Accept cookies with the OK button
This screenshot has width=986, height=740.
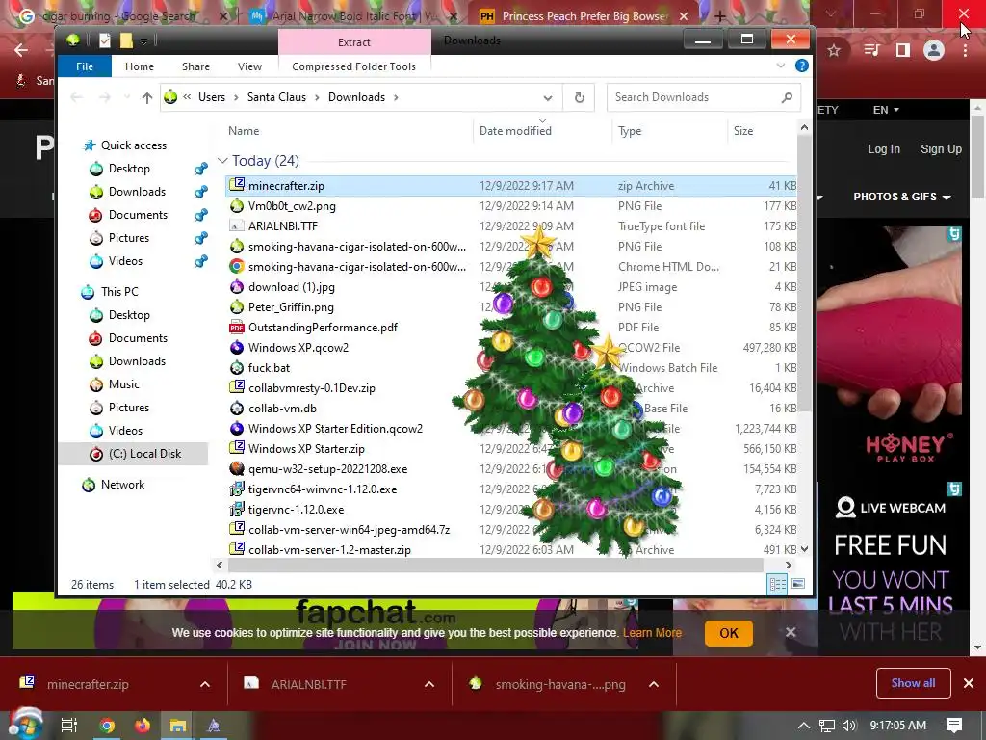pyautogui.click(x=729, y=633)
